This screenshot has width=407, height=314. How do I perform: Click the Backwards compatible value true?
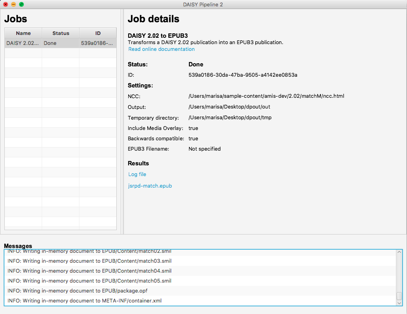[x=193, y=138]
